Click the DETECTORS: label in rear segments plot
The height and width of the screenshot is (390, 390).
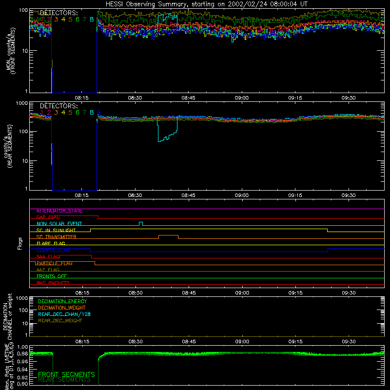tap(58, 106)
